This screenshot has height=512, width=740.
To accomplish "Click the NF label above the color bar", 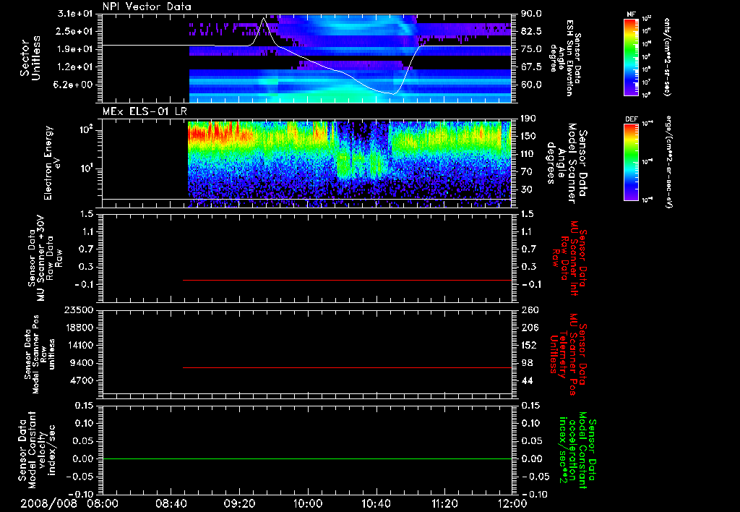I will pos(631,14).
